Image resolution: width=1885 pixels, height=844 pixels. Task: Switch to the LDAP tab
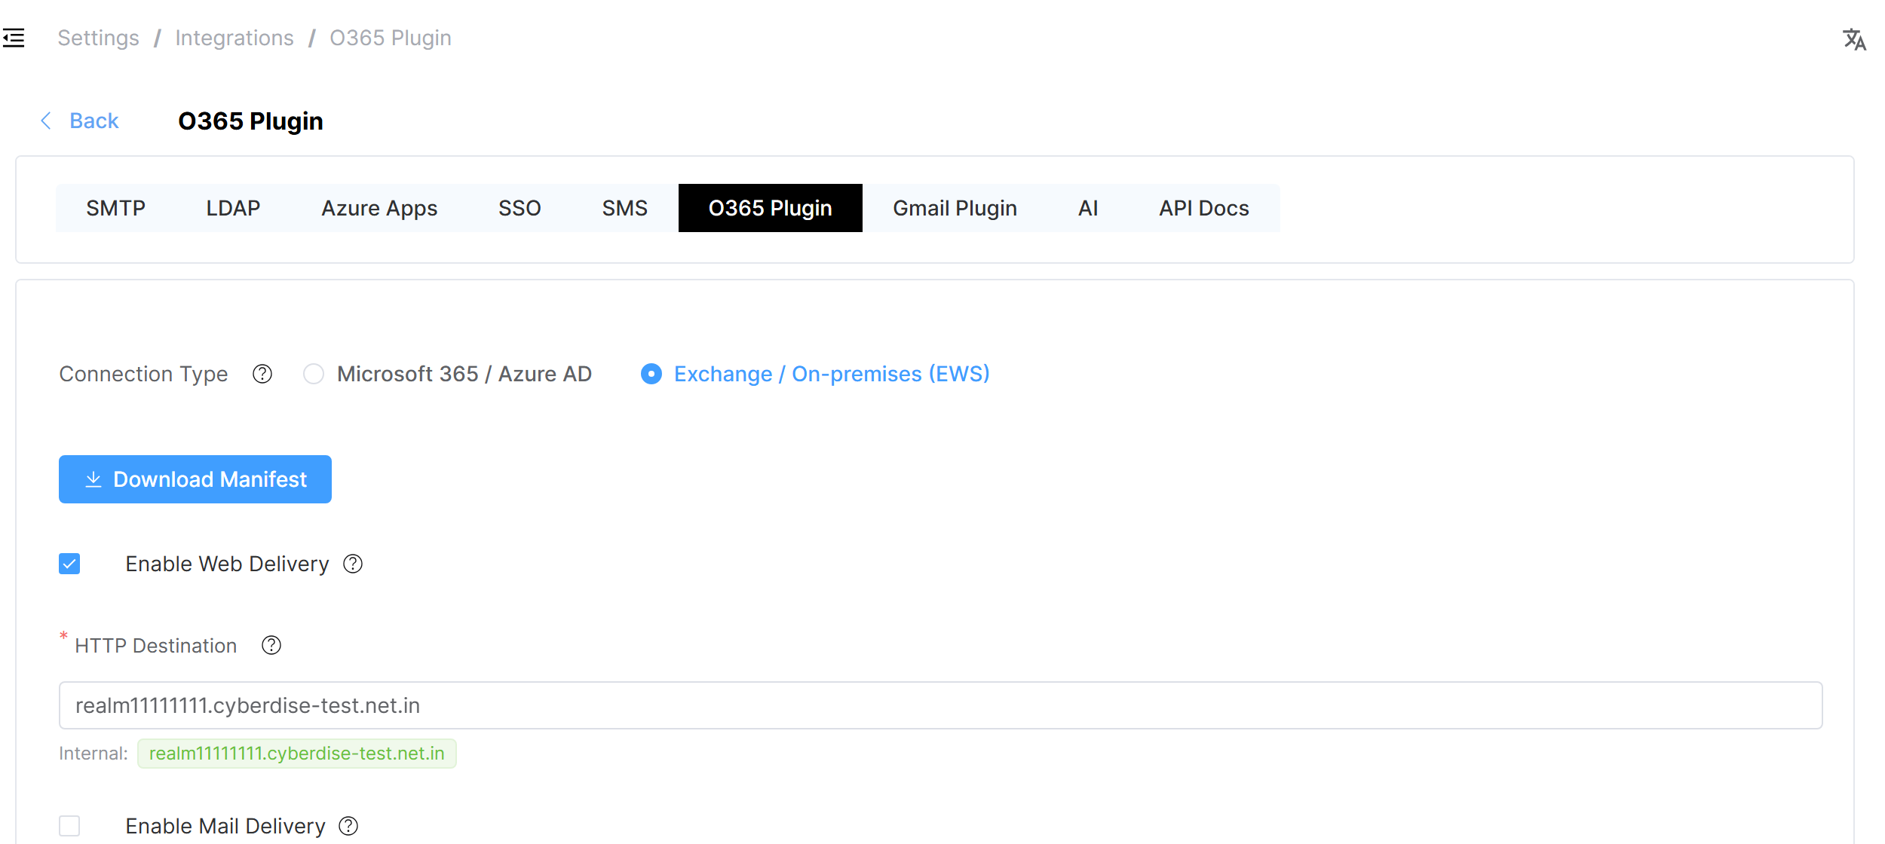(x=233, y=208)
